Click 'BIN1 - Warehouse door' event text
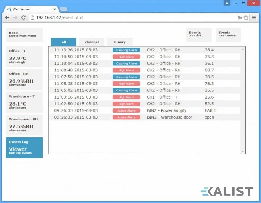261x203 pixels. (x=169, y=117)
